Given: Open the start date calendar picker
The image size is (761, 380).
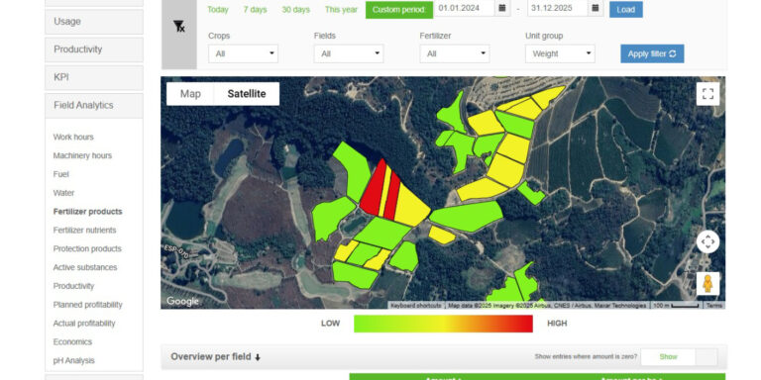Looking at the screenshot, I should point(502,8).
